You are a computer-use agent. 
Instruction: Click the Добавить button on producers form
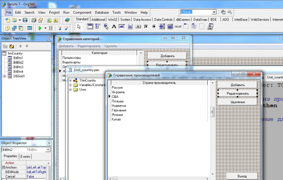[238, 85]
